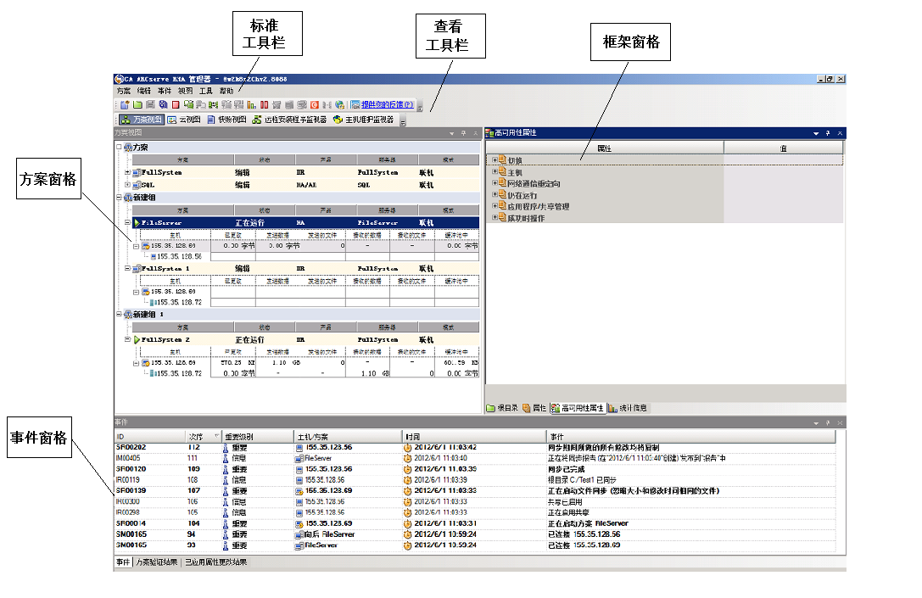Viewport: 922px width, 598px height.
Task: Click the bar chart statistics toolbar icon
Action: click(252, 105)
